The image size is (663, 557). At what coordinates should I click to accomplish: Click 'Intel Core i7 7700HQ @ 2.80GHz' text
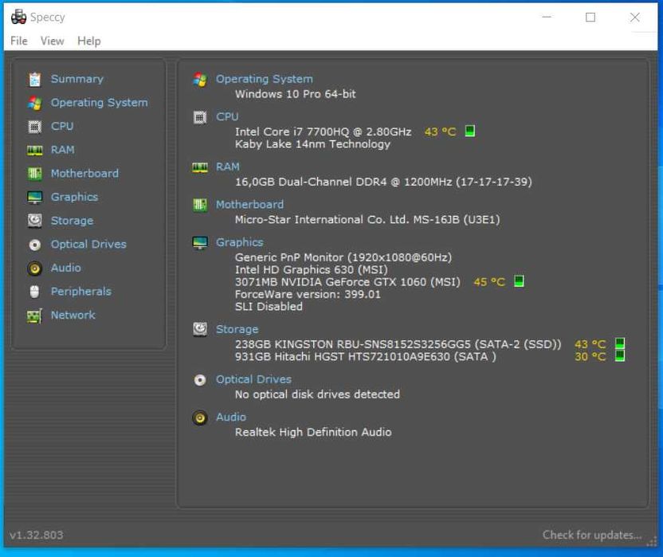tap(324, 132)
